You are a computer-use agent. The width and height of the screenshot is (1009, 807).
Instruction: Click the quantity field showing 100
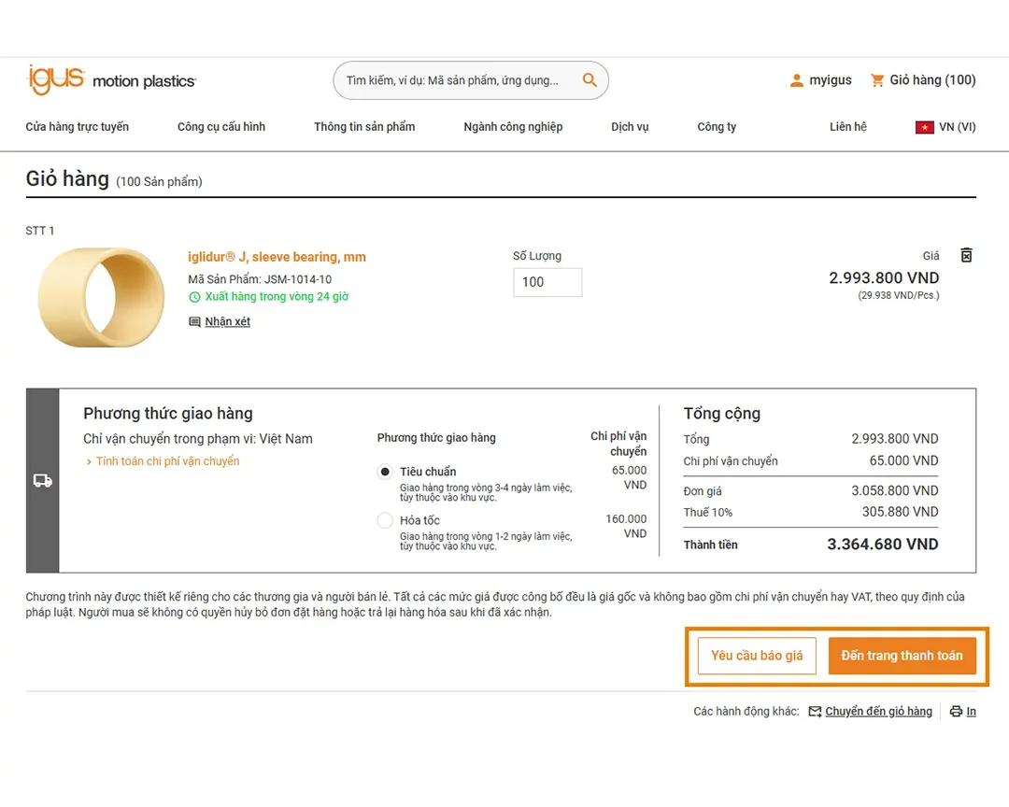pyautogui.click(x=547, y=282)
